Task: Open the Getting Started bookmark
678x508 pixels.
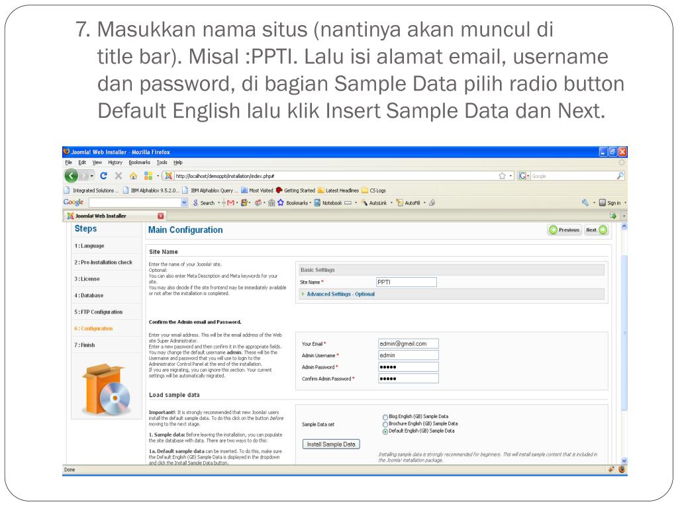Action: [295, 190]
